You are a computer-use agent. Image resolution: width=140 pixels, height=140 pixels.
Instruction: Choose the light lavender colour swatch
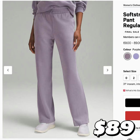[x=136, y=56]
